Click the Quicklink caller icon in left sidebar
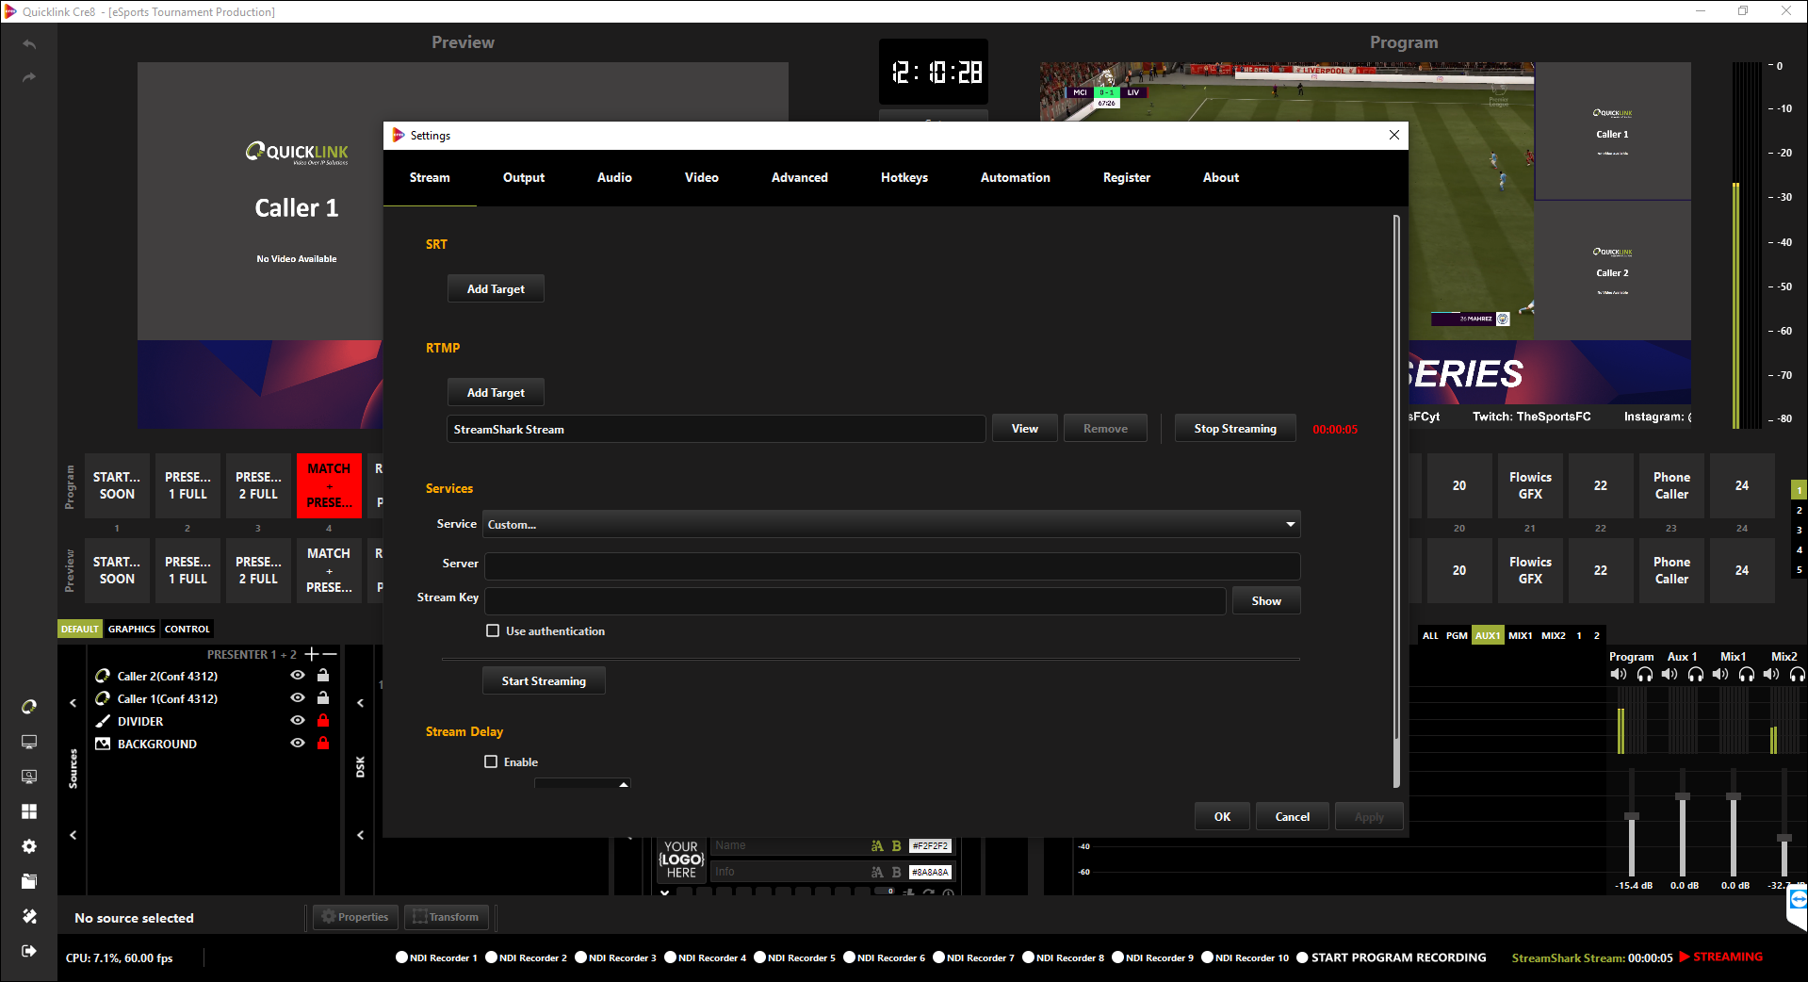The height and width of the screenshot is (982, 1808). pos(29,707)
